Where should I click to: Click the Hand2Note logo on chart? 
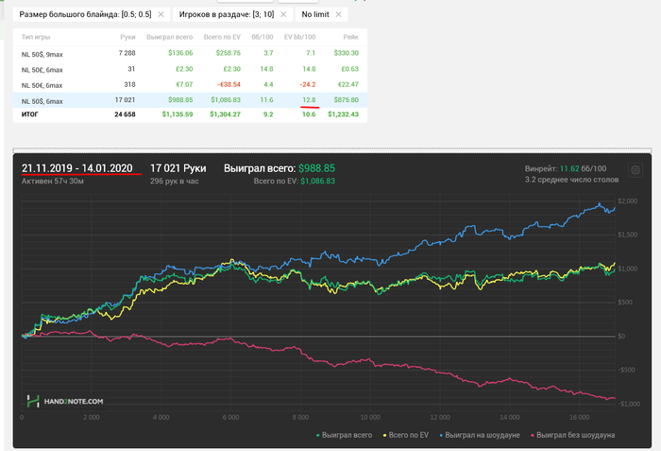pyautogui.click(x=65, y=401)
